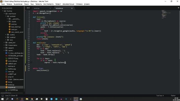The image size is (180, 101).
Task: Open the xc-23y4440.jpg image file
Action: point(13,90)
